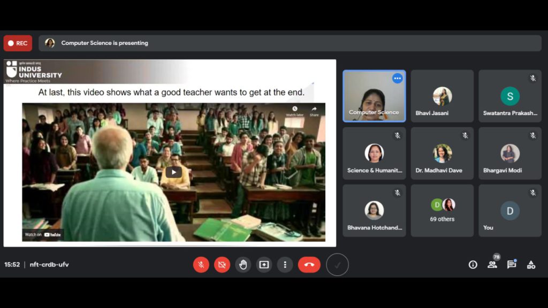The height and width of the screenshot is (308, 548).
Task: Select Dr. Madhavi Dave participant tile
Action: click(x=442, y=153)
